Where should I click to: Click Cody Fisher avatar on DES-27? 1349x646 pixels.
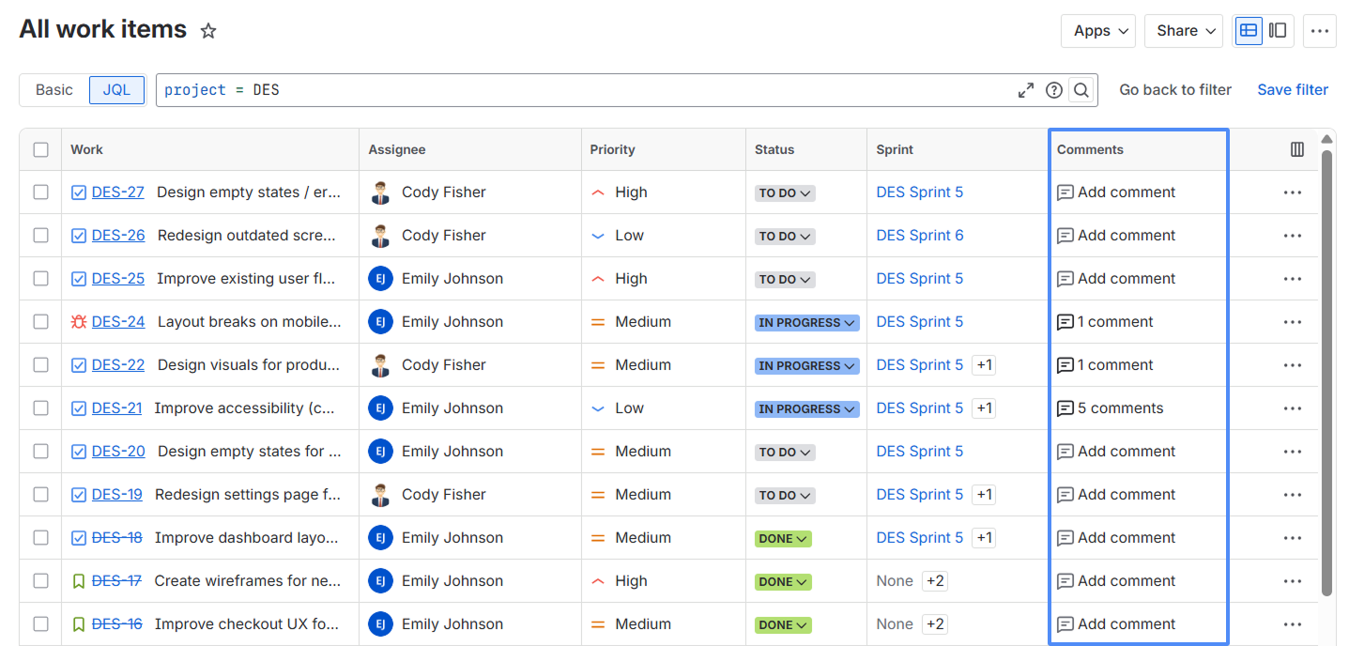[x=380, y=192]
